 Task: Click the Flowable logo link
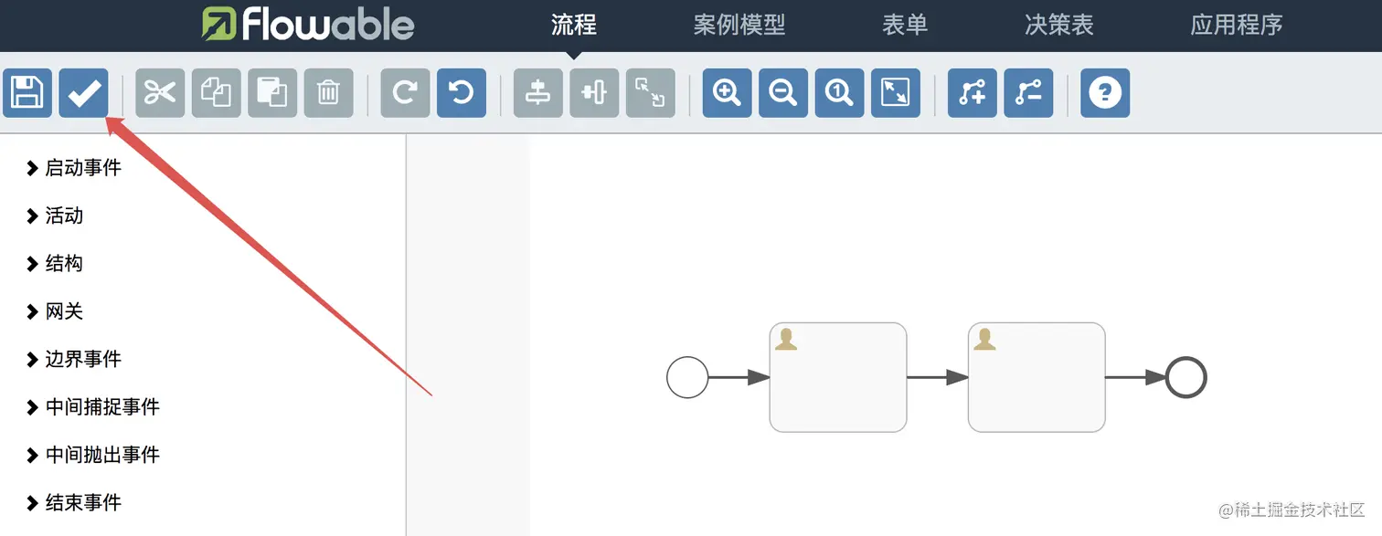click(x=308, y=25)
